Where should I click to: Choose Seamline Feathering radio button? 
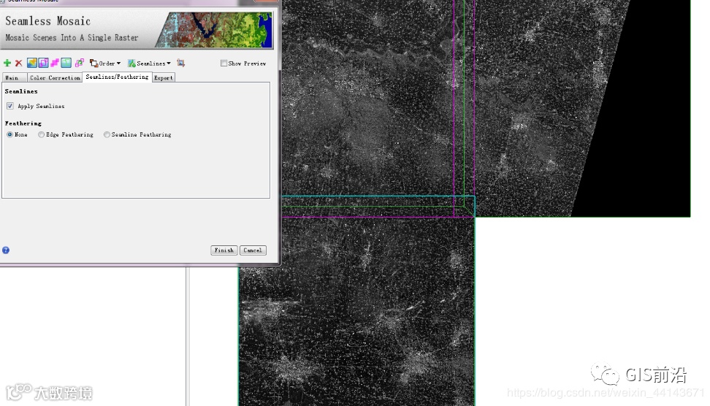tap(107, 134)
